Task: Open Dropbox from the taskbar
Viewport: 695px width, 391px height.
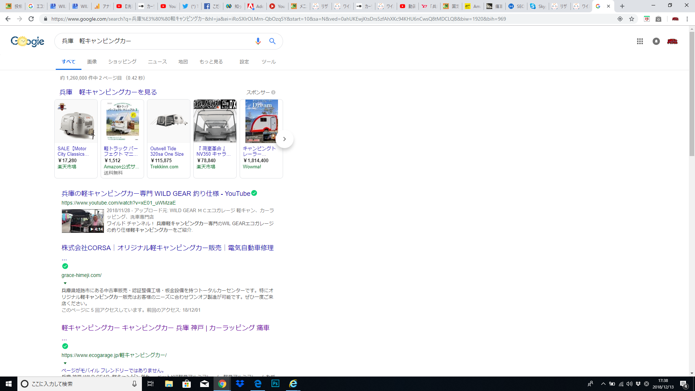Action: (240, 384)
